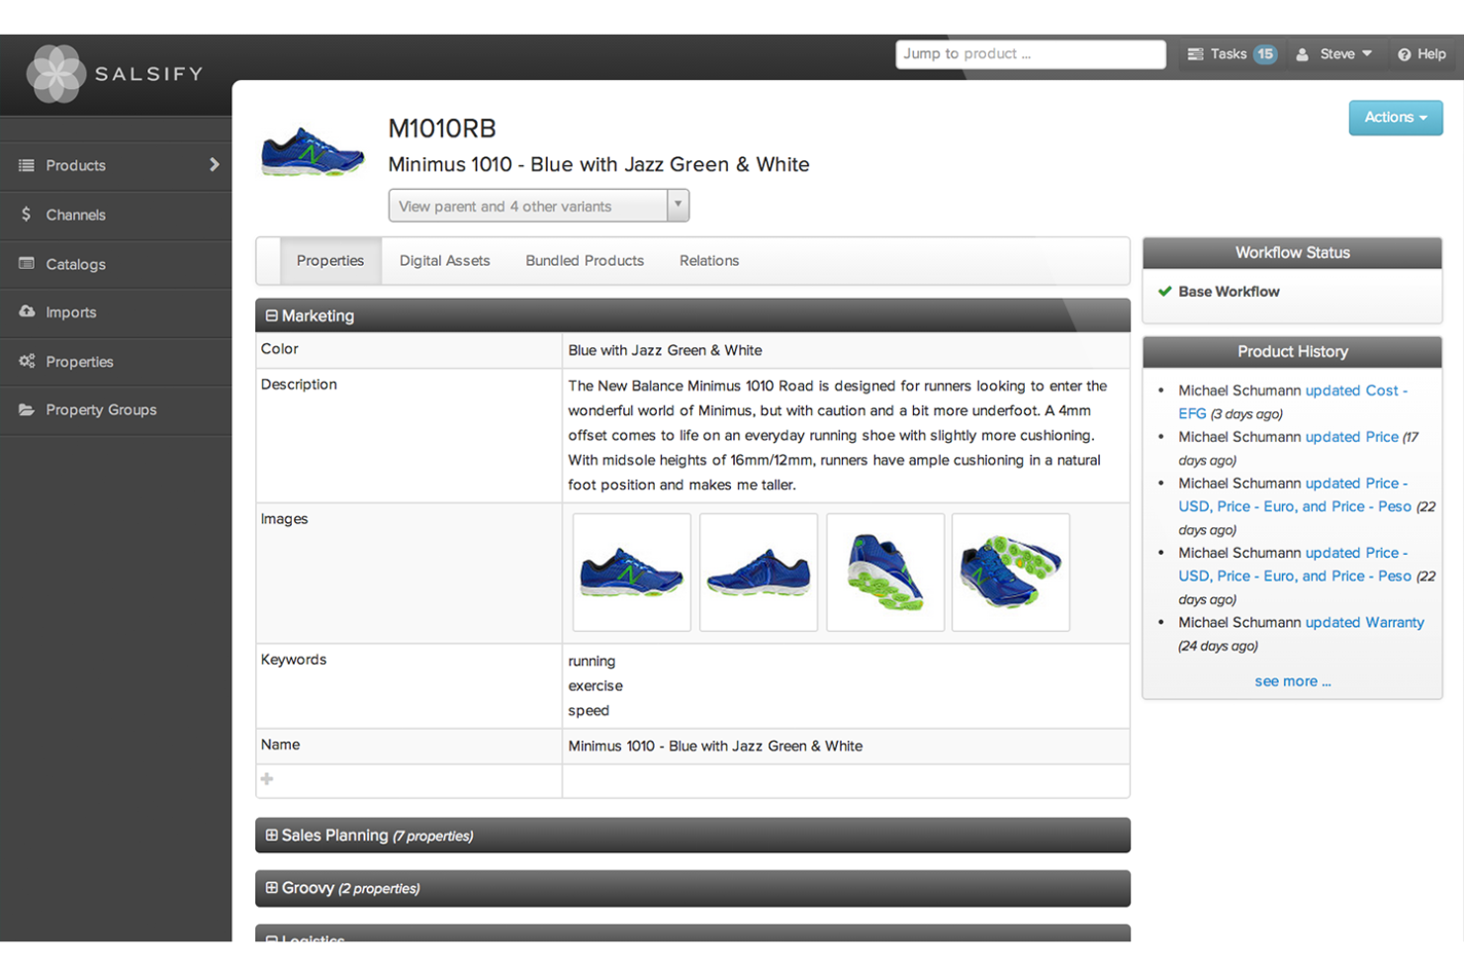The height and width of the screenshot is (976, 1464).
Task: Expand the Groovy section
Action: pyautogui.click(x=271, y=888)
